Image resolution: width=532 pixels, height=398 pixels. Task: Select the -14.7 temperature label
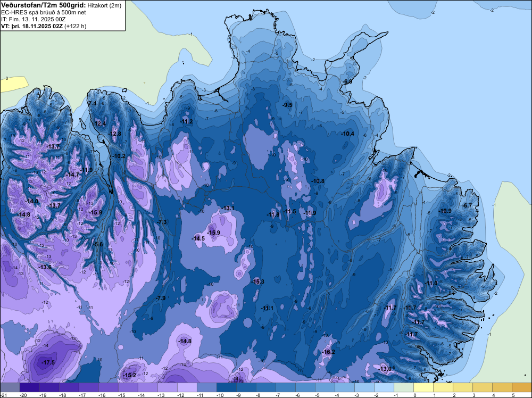tap(72, 175)
